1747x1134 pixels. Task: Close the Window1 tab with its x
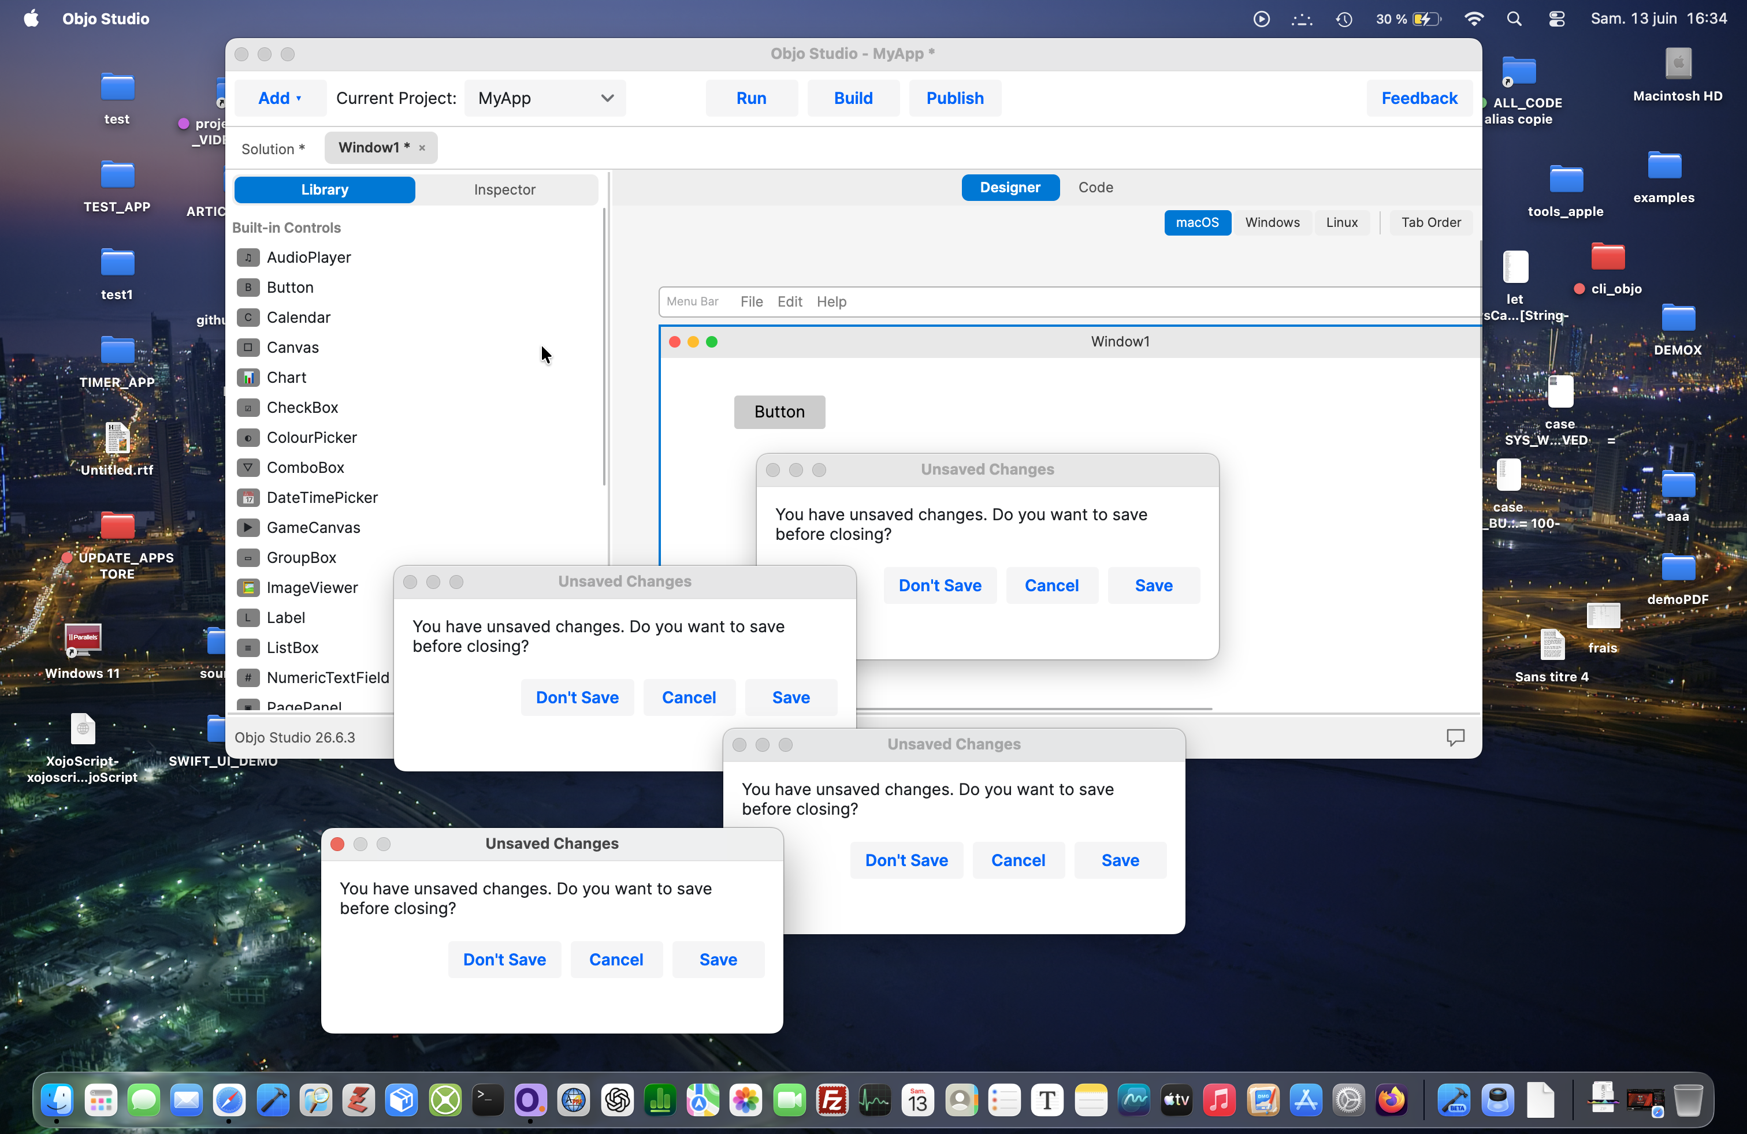422,148
